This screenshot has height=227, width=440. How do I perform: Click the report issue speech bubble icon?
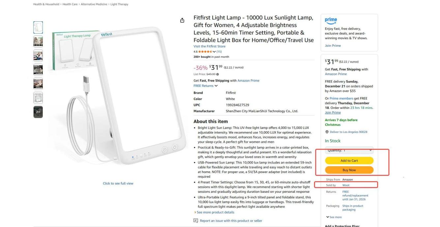tap(195, 221)
